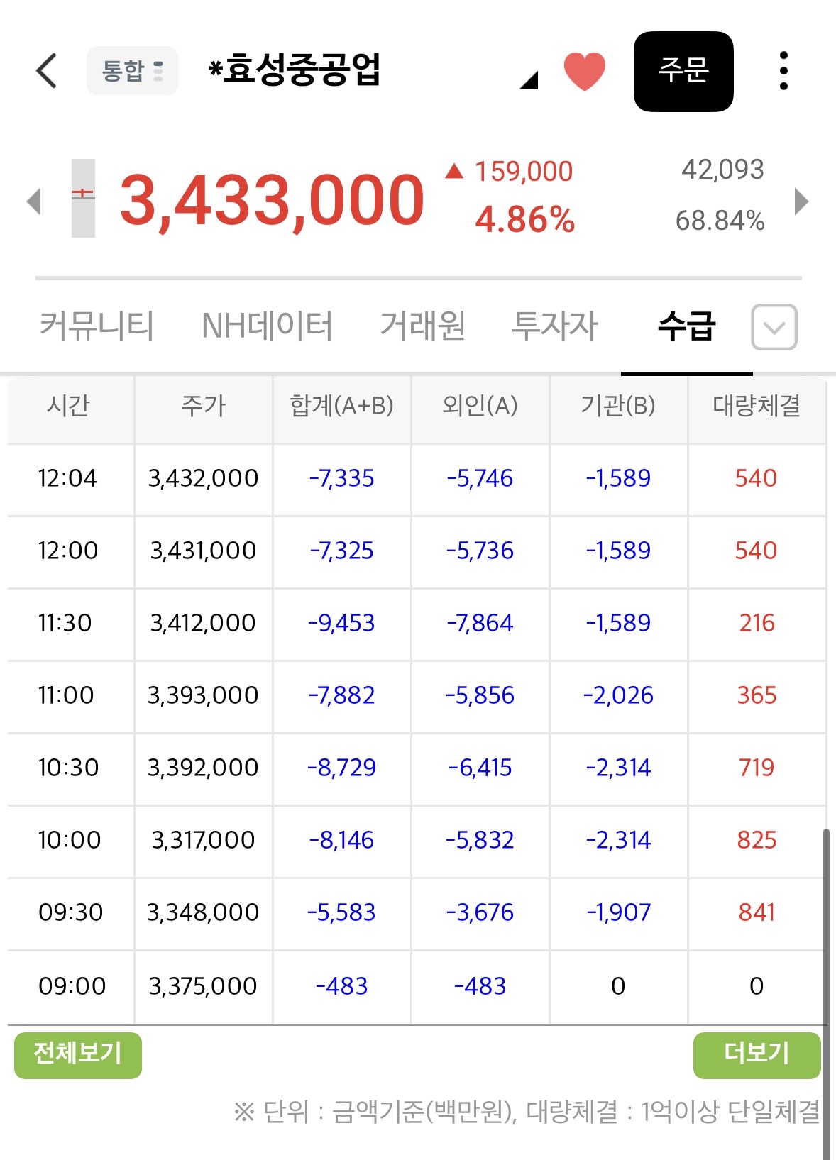Toggle the 통합 market selector
Viewport: 836px width, 1160px height.
pyautogui.click(x=132, y=70)
